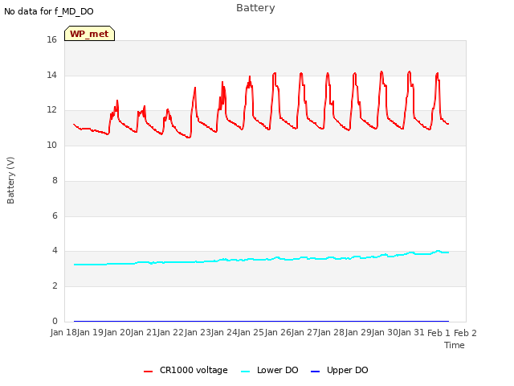Viewport: 514px width, 386px height.
Task: Click the Jan 19 x-axis tick label
Action: 90,332
